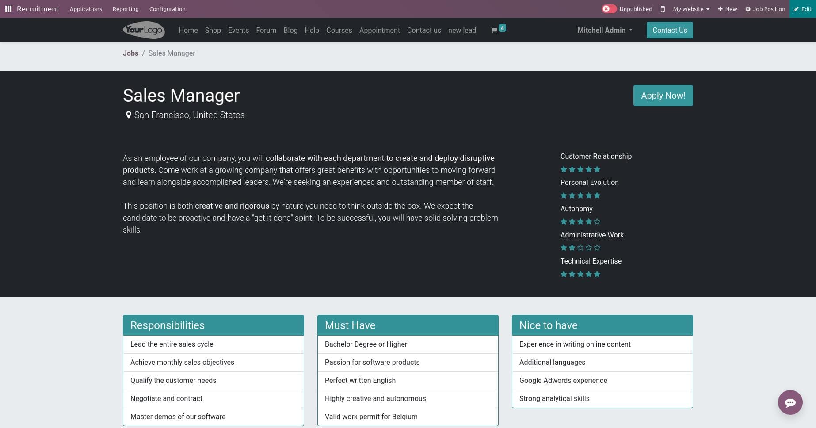Open the Courses page
The image size is (816, 428).
pos(339,30)
